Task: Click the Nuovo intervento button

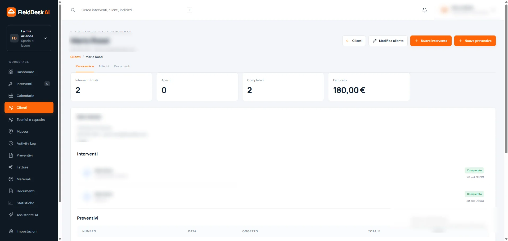Action: click(x=431, y=41)
